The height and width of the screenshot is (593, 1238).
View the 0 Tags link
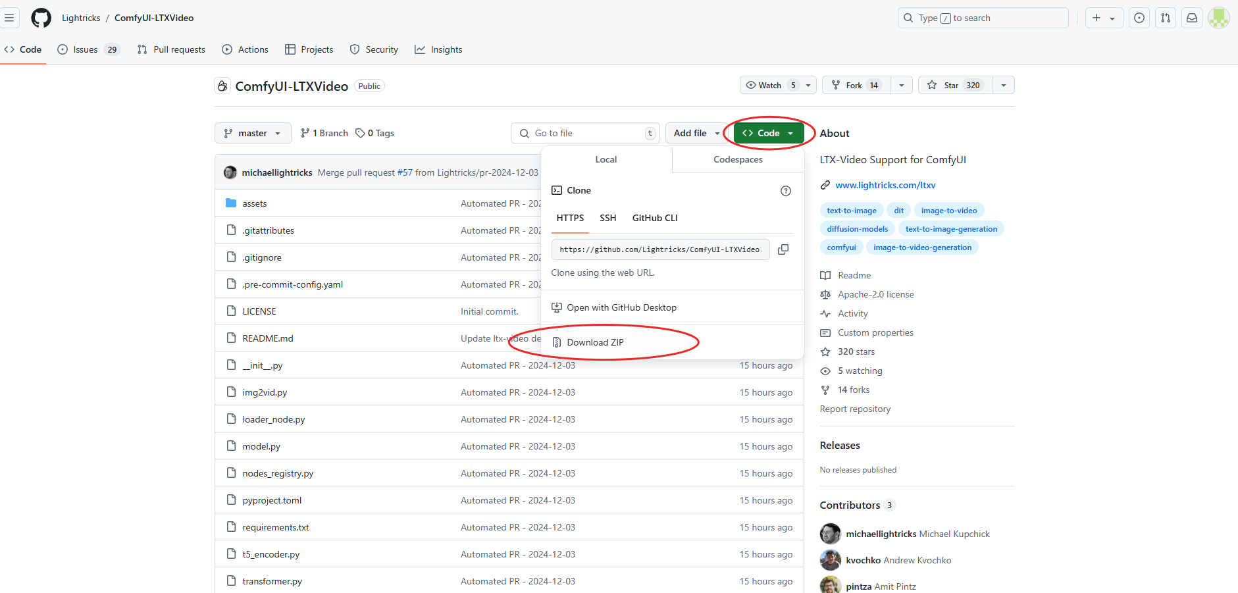375,133
